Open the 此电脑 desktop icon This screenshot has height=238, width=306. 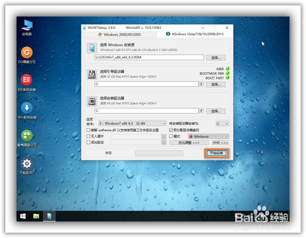point(27,28)
